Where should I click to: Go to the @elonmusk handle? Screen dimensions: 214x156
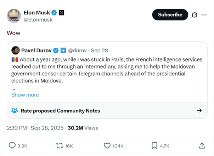point(38,20)
